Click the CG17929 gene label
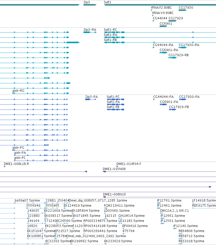Image resolution: width=216 pixels, height=245 pixels. [176, 18]
